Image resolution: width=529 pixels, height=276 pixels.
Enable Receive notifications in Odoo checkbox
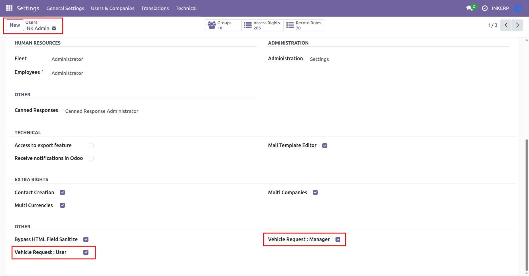point(91,159)
